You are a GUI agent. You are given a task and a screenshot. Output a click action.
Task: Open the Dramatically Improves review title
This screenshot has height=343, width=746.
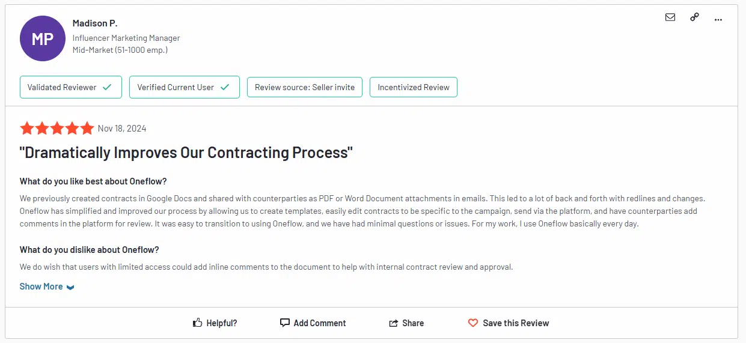point(186,153)
